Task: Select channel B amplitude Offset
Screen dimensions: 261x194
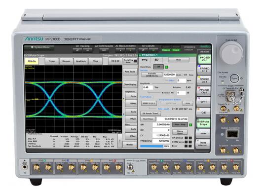Action: tap(131, 119)
